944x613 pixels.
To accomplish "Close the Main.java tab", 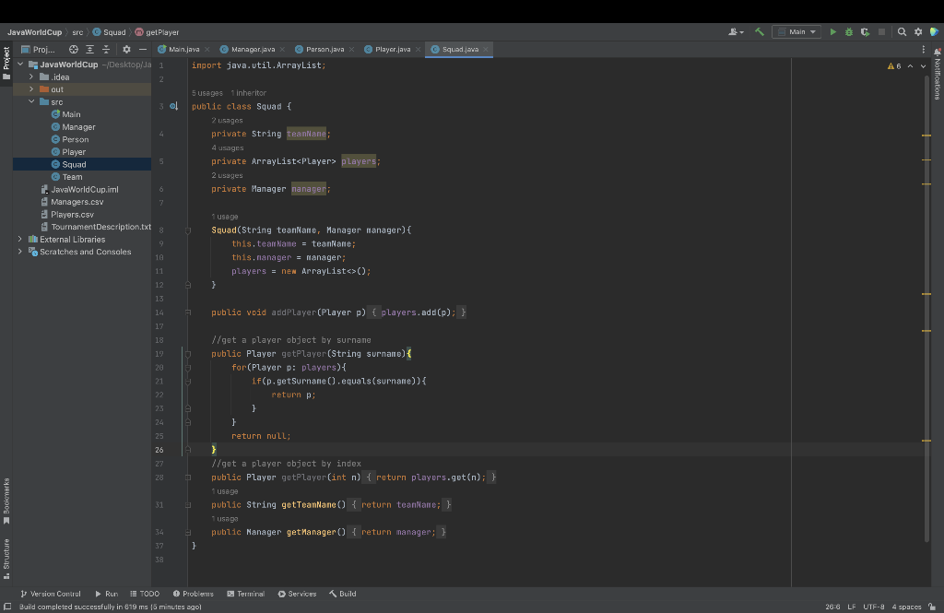I will point(207,50).
